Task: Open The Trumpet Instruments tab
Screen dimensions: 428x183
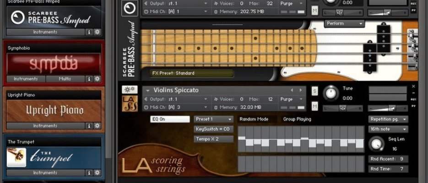Action: (45, 172)
